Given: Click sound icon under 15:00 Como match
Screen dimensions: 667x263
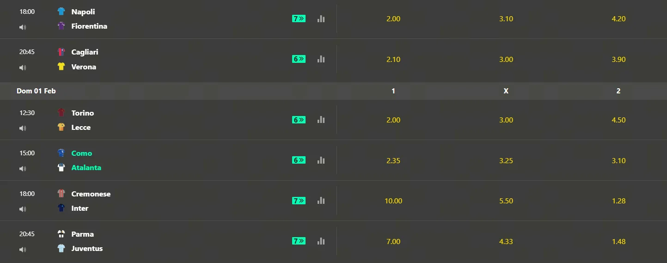Looking at the screenshot, I should pos(23,169).
